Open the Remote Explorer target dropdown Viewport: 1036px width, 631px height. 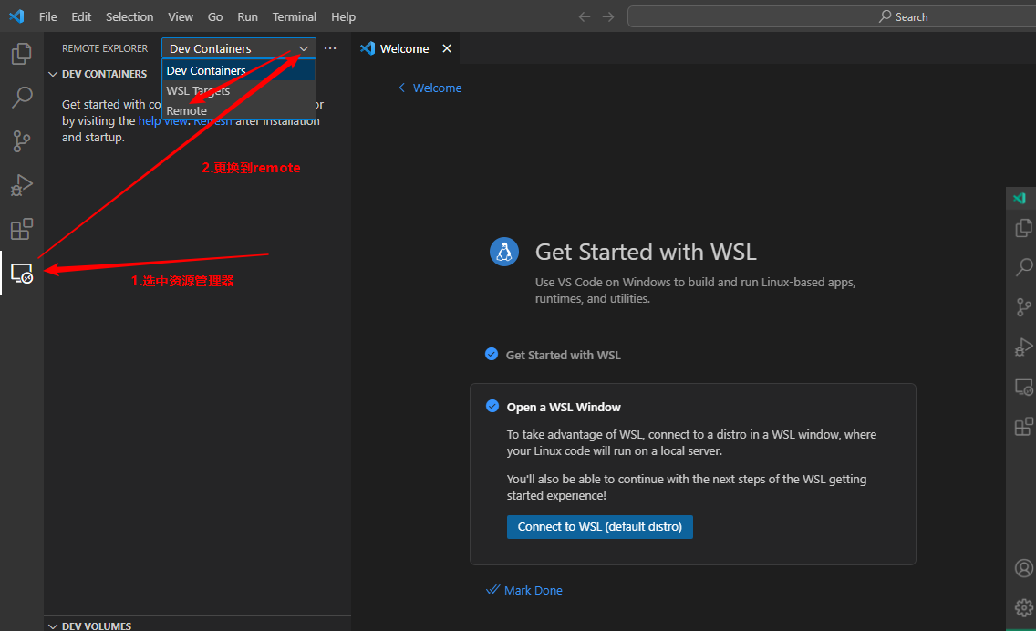point(239,48)
